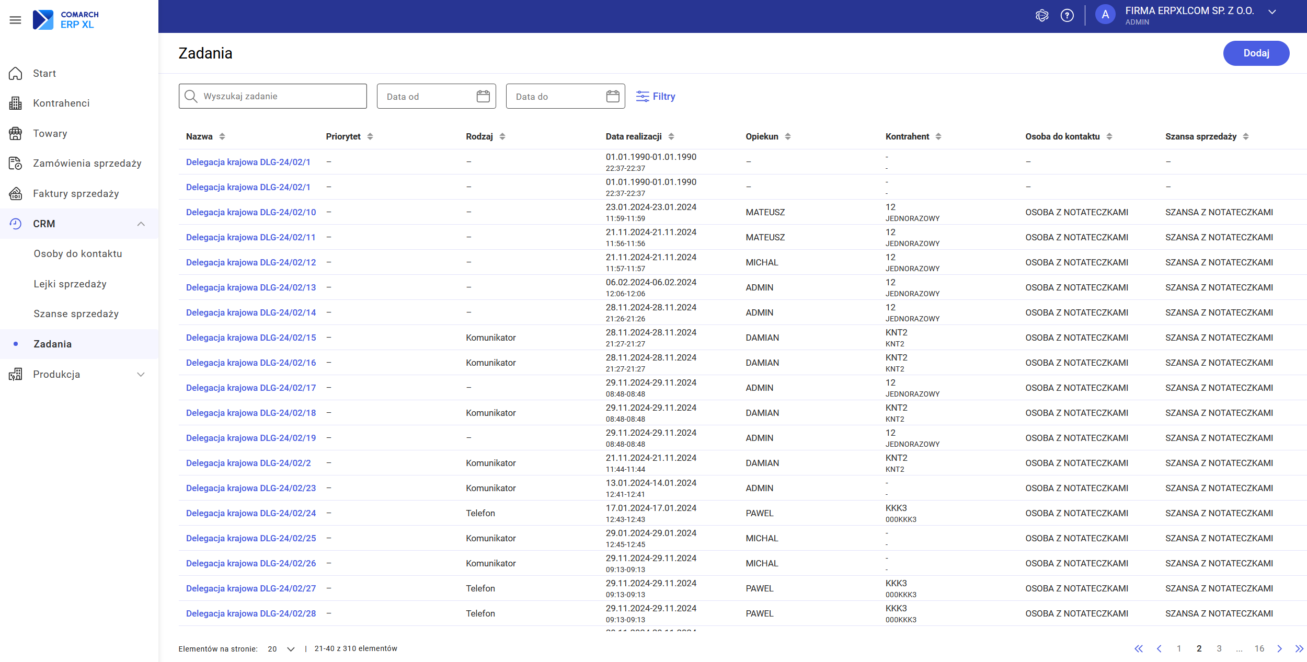Collapse the CRM menu section
The image size is (1307, 662).
coord(141,224)
